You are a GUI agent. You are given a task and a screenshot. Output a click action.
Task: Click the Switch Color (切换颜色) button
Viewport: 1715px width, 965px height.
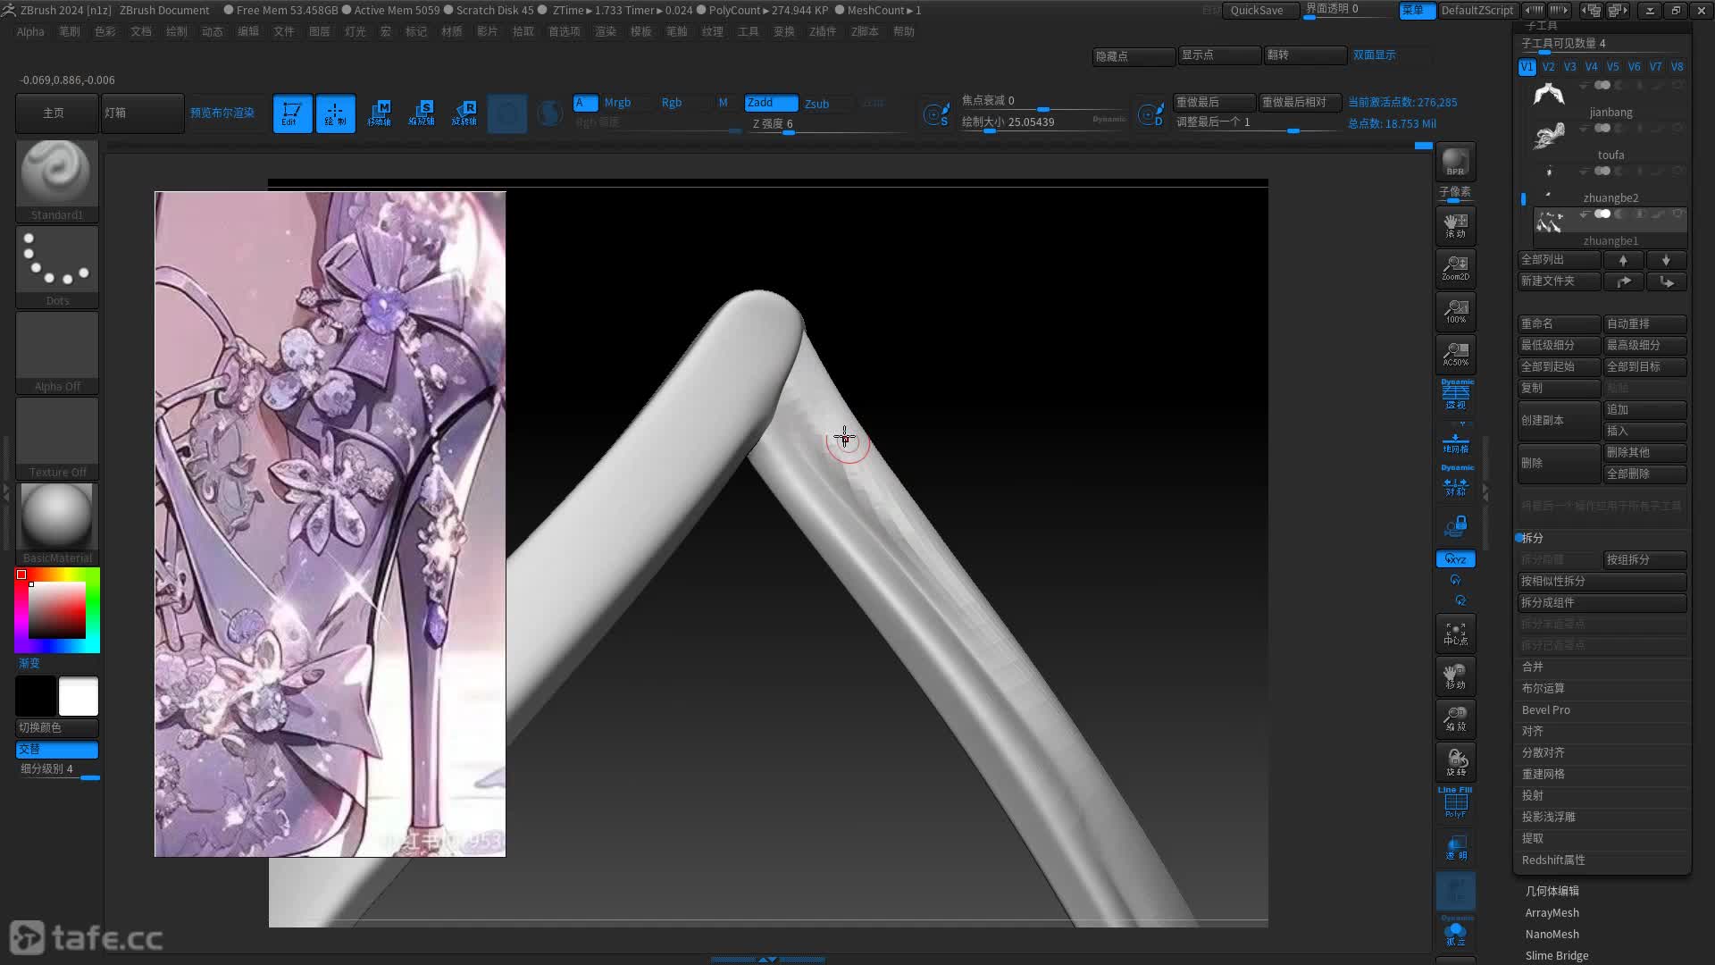[57, 727]
